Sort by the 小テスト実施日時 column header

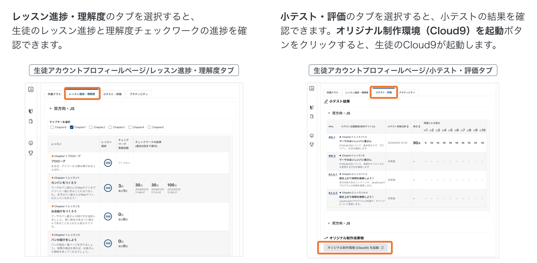(x=398, y=126)
